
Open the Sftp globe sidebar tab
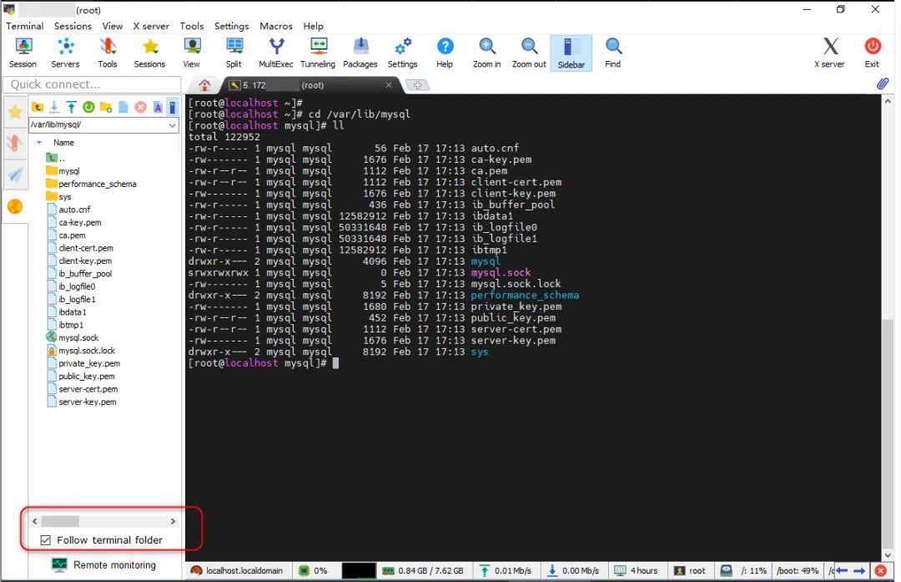pyautogui.click(x=15, y=206)
